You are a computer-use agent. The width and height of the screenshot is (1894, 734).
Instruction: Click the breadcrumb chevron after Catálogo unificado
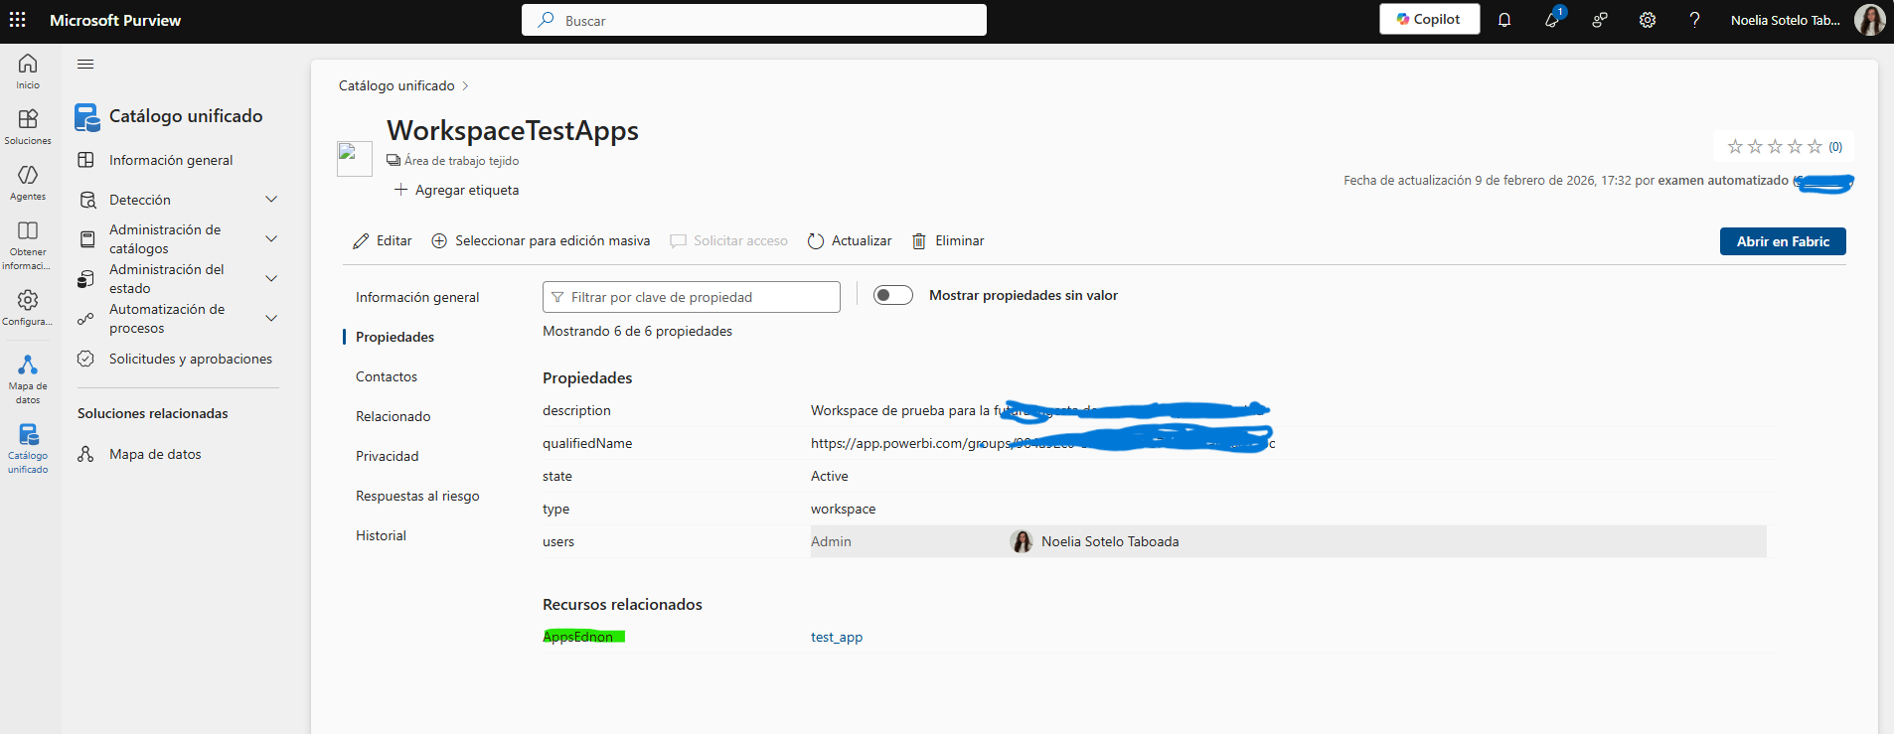(465, 86)
